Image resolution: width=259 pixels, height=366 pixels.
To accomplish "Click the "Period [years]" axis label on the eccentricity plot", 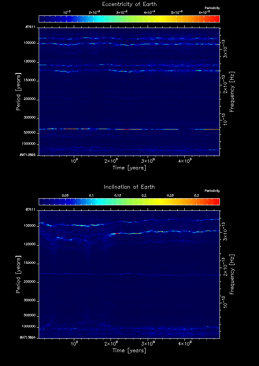I will [x=18, y=91].
